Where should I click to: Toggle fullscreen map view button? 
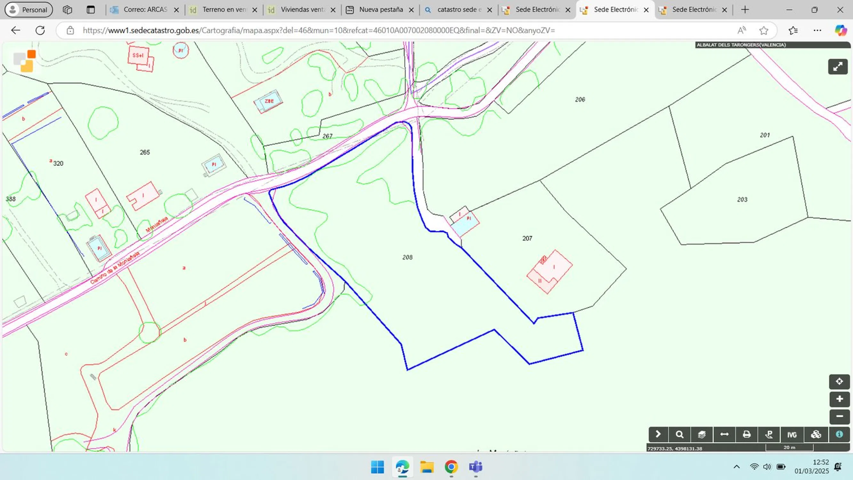(837, 67)
